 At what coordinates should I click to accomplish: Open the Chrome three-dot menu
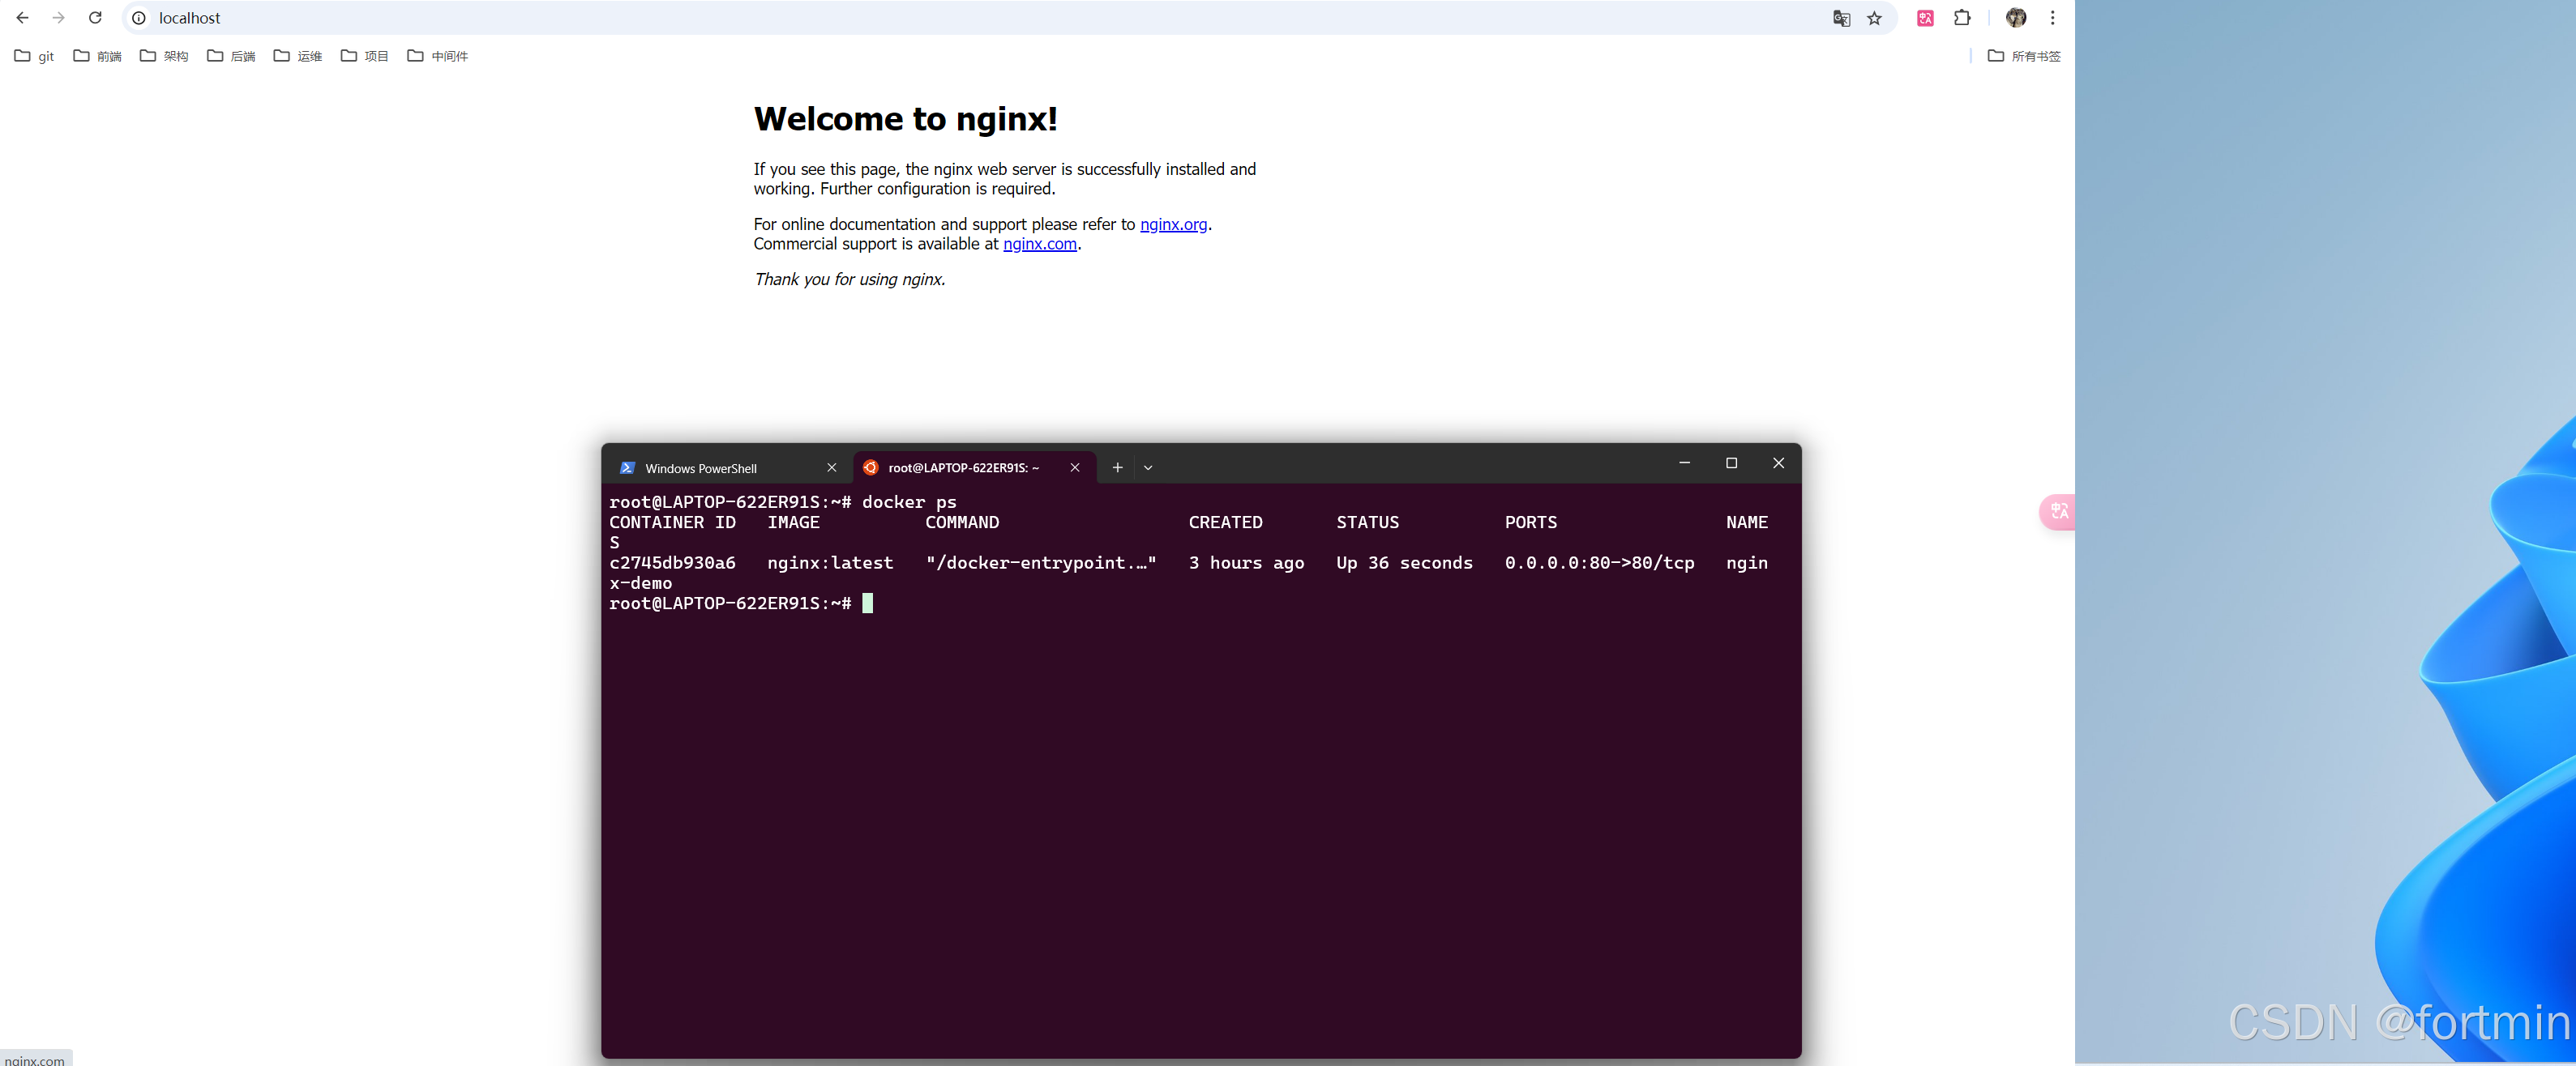pos(2053,18)
